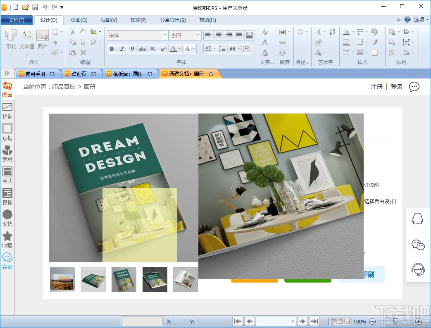The image size is (431, 328).
Task: Toggle subscript formatting
Action: tap(153, 49)
